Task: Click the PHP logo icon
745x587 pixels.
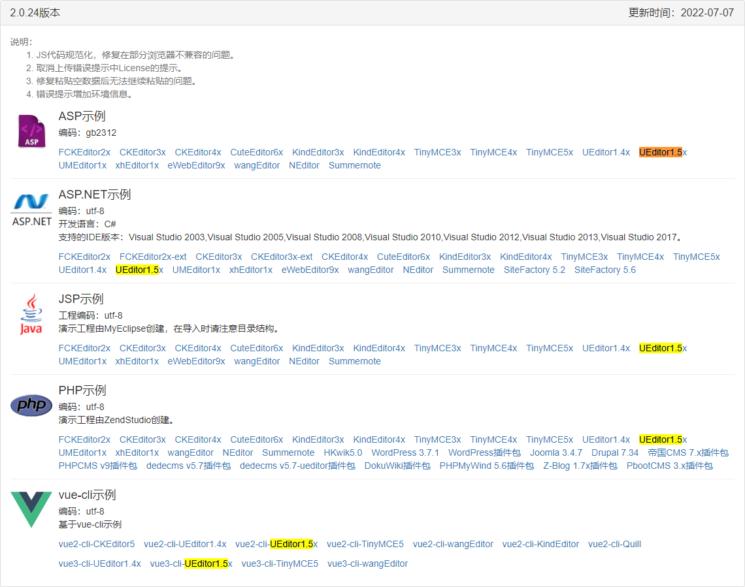Action: [x=31, y=405]
